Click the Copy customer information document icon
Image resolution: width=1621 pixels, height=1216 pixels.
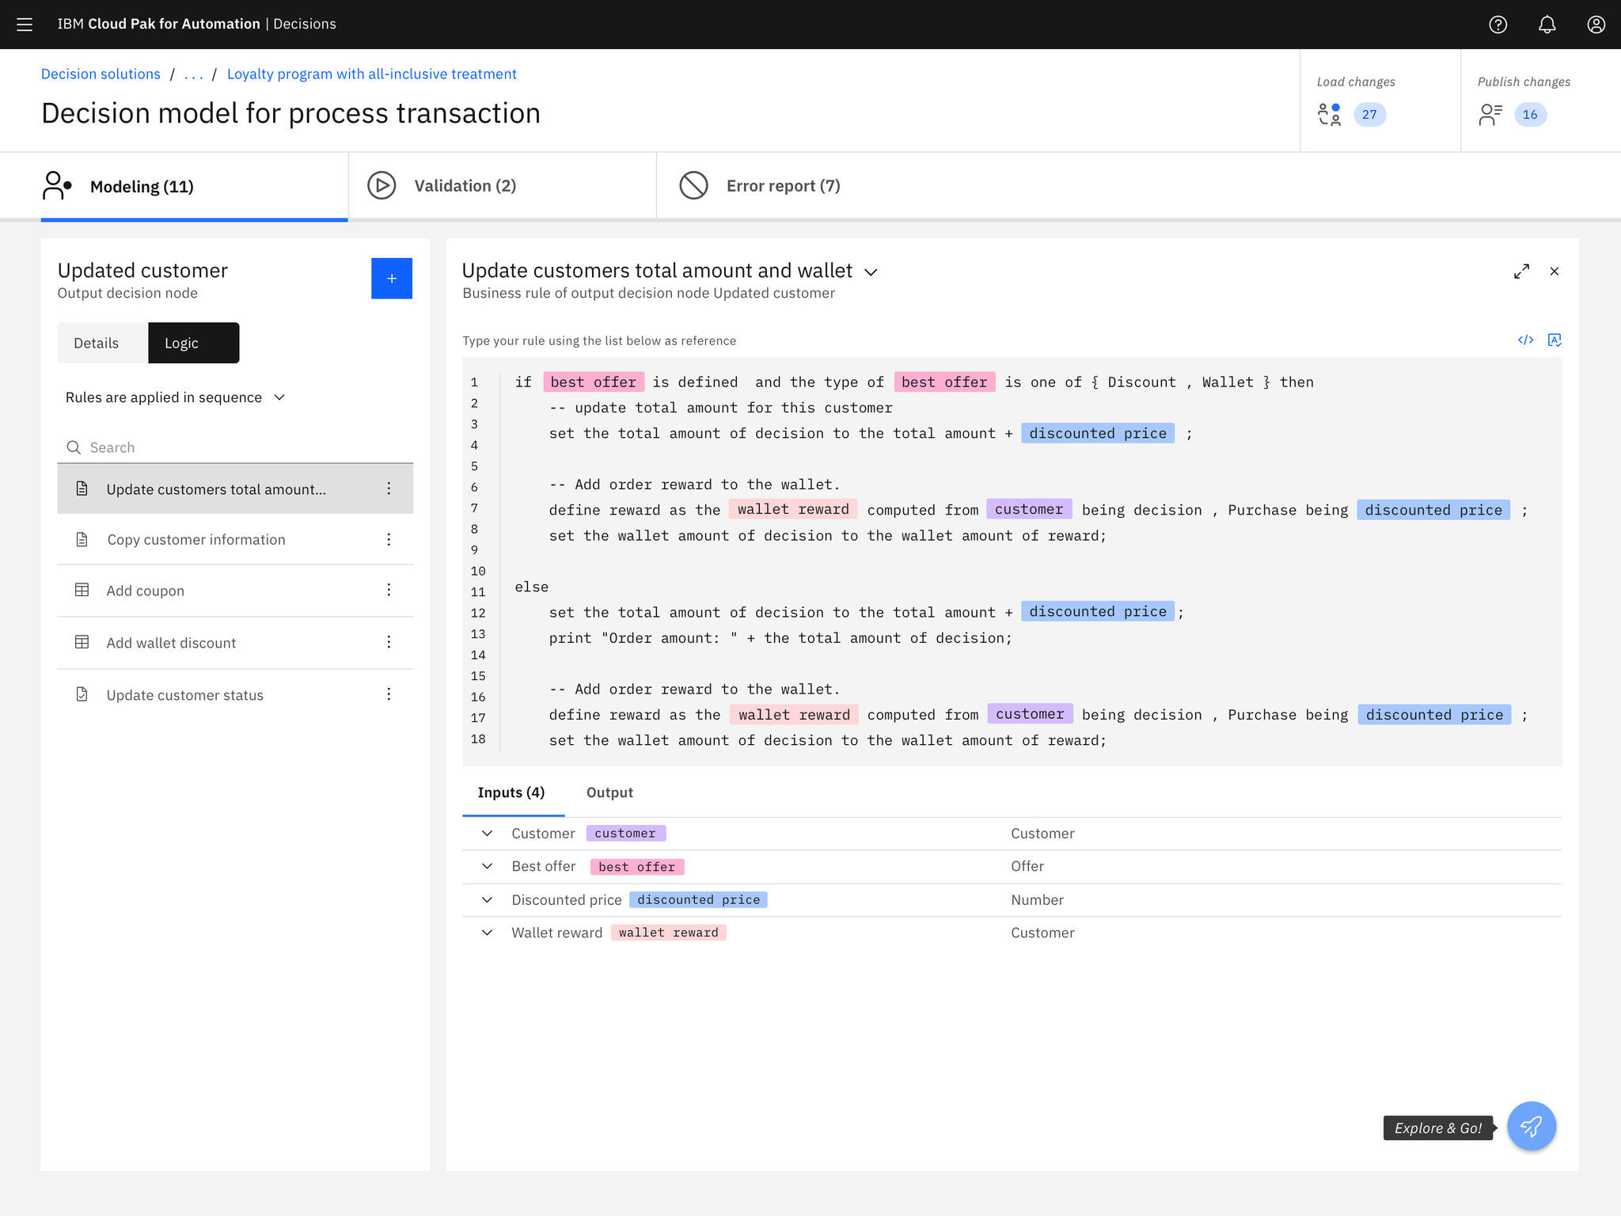[82, 539]
